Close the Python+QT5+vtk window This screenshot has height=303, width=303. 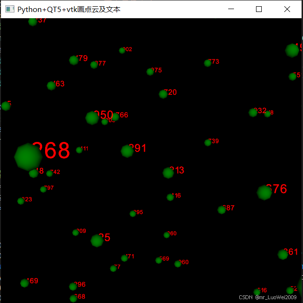click(x=287, y=9)
